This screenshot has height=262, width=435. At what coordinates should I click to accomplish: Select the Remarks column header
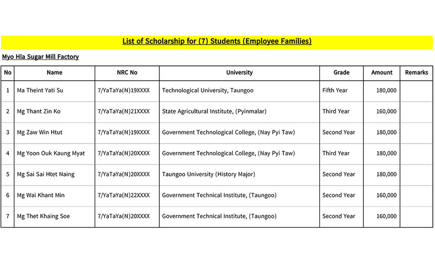(416, 73)
